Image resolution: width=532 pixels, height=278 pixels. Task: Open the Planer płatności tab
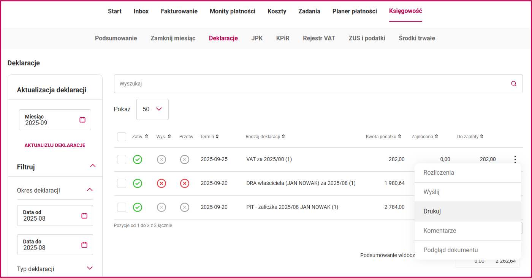[355, 11]
